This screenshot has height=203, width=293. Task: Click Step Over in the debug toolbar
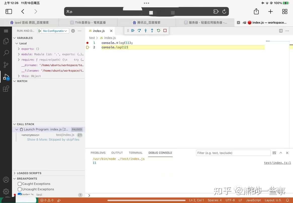(139, 30)
